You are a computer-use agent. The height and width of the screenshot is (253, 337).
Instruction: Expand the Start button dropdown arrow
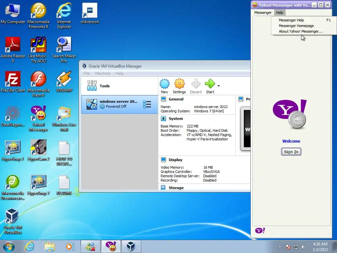(219, 86)
